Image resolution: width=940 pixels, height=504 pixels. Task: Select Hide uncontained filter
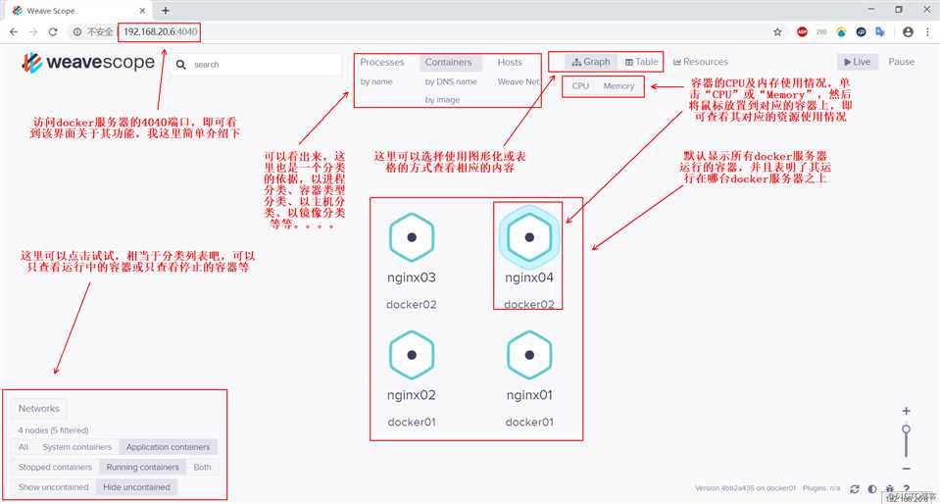(136, 487)
